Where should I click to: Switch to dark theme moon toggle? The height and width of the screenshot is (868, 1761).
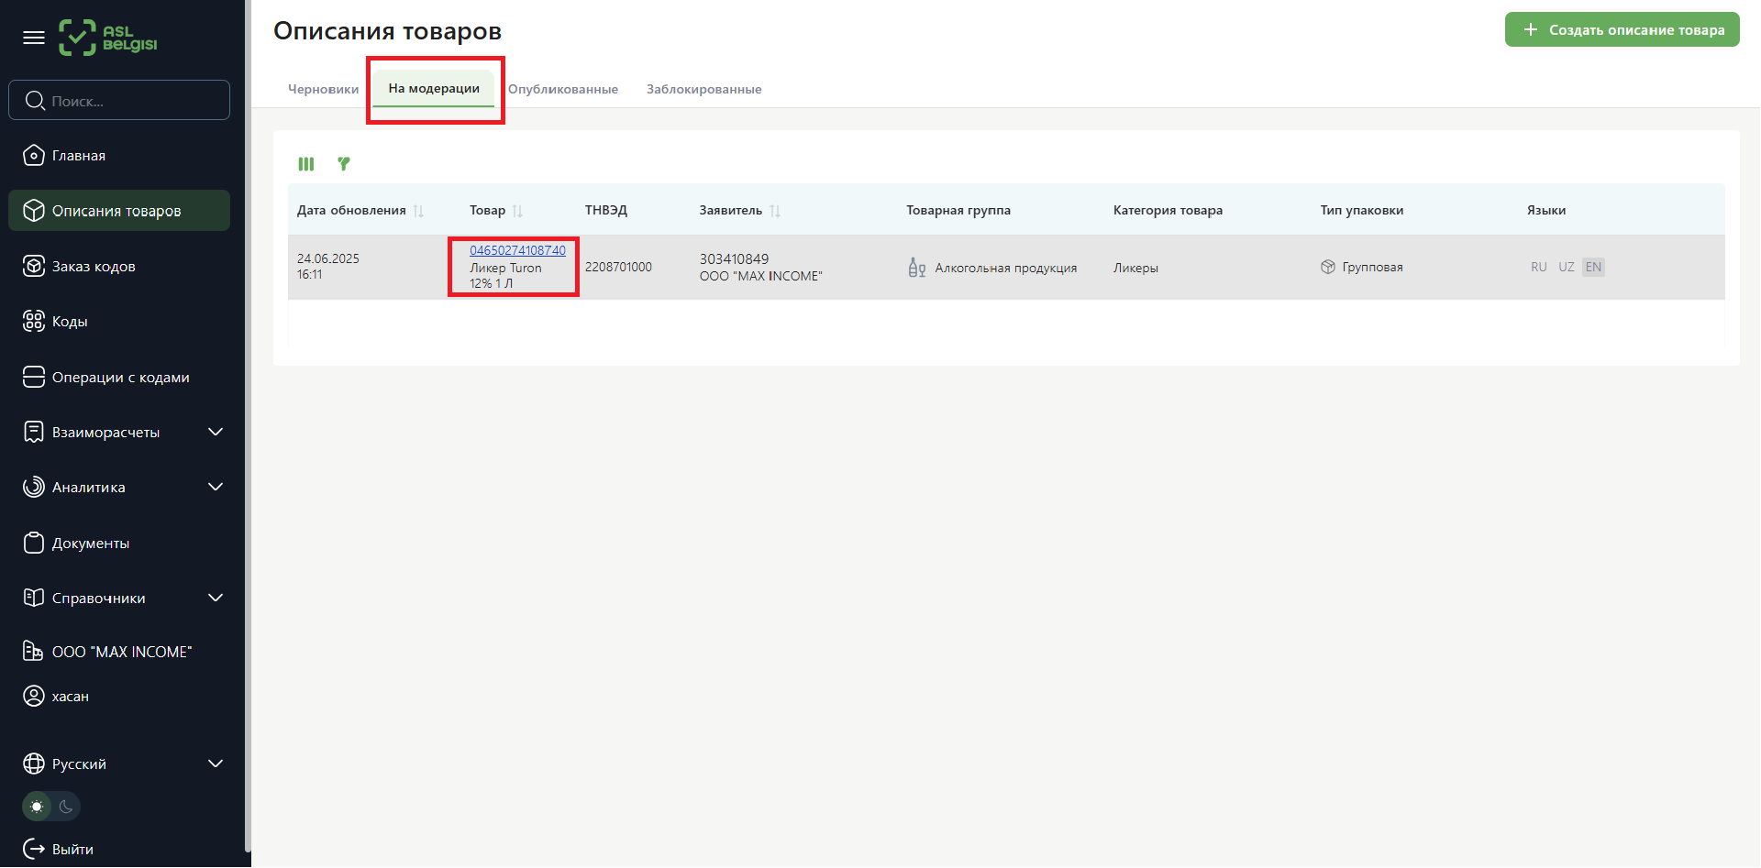click(x=66, y=807)
